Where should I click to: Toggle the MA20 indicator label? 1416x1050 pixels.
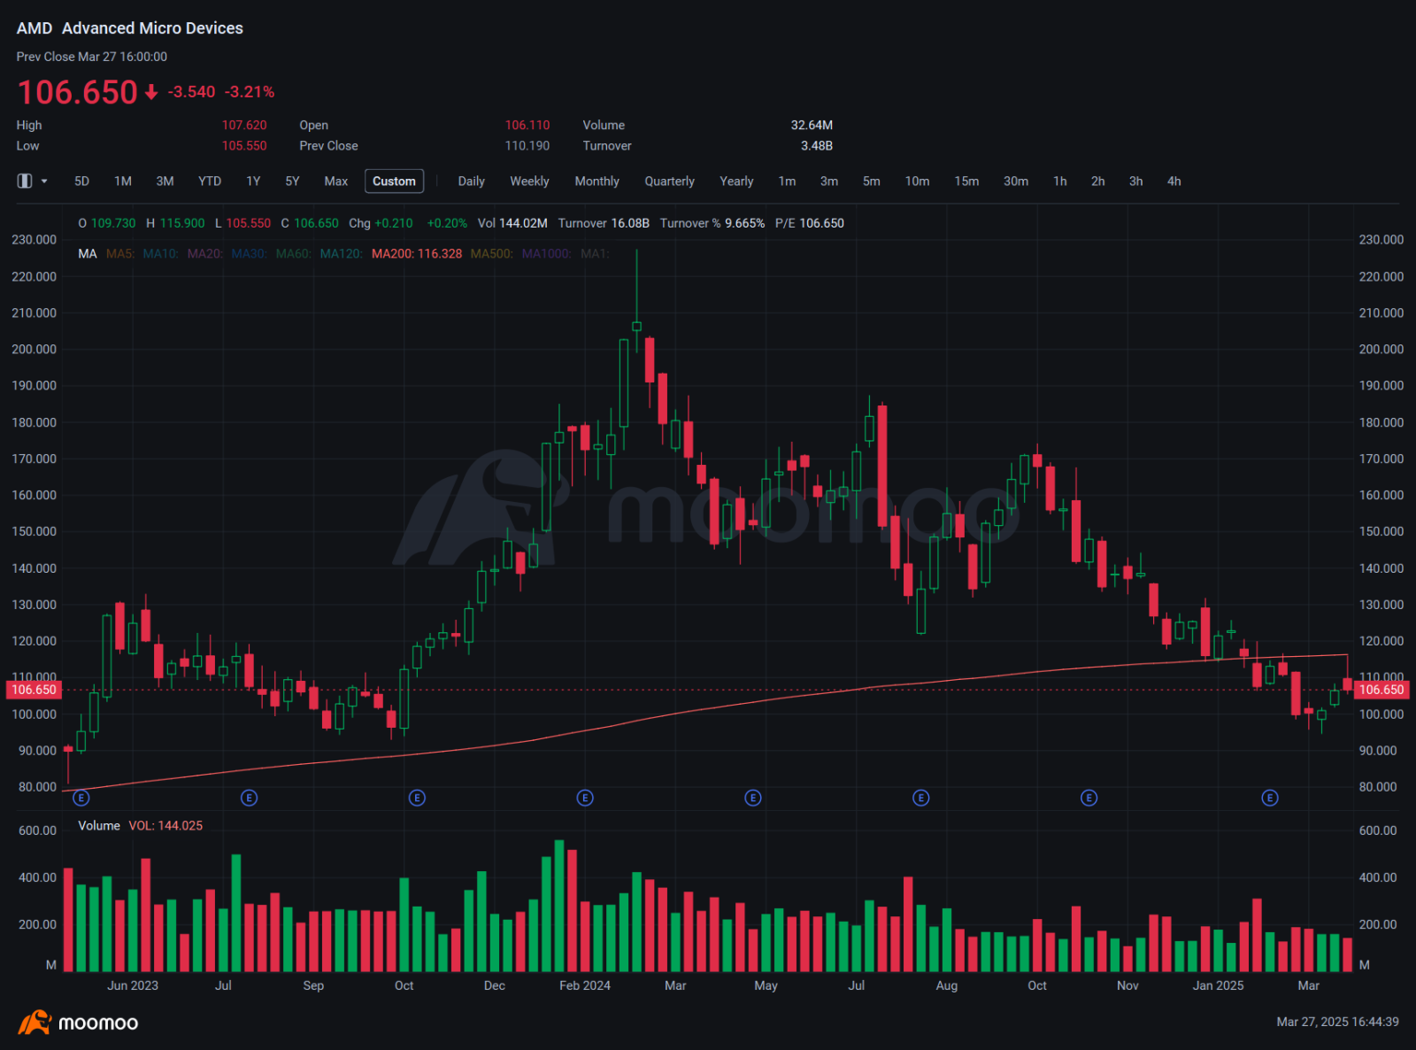[204, 254]
